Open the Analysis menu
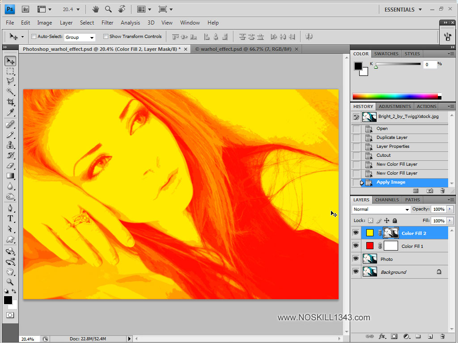Screen dimensions: 458x343 (x=130, y=23)
